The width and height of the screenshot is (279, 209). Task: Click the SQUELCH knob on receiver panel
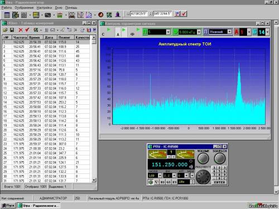point(220,158)
